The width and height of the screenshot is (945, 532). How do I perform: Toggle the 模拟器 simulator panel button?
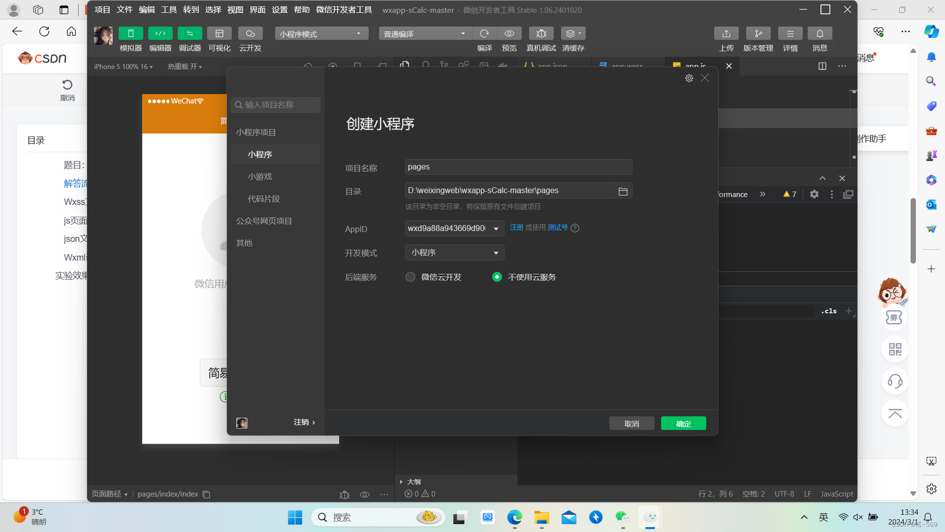tap(130, 33)
